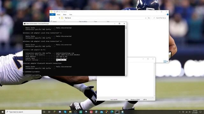Open the Mail envelope taskbar icon

101,112
